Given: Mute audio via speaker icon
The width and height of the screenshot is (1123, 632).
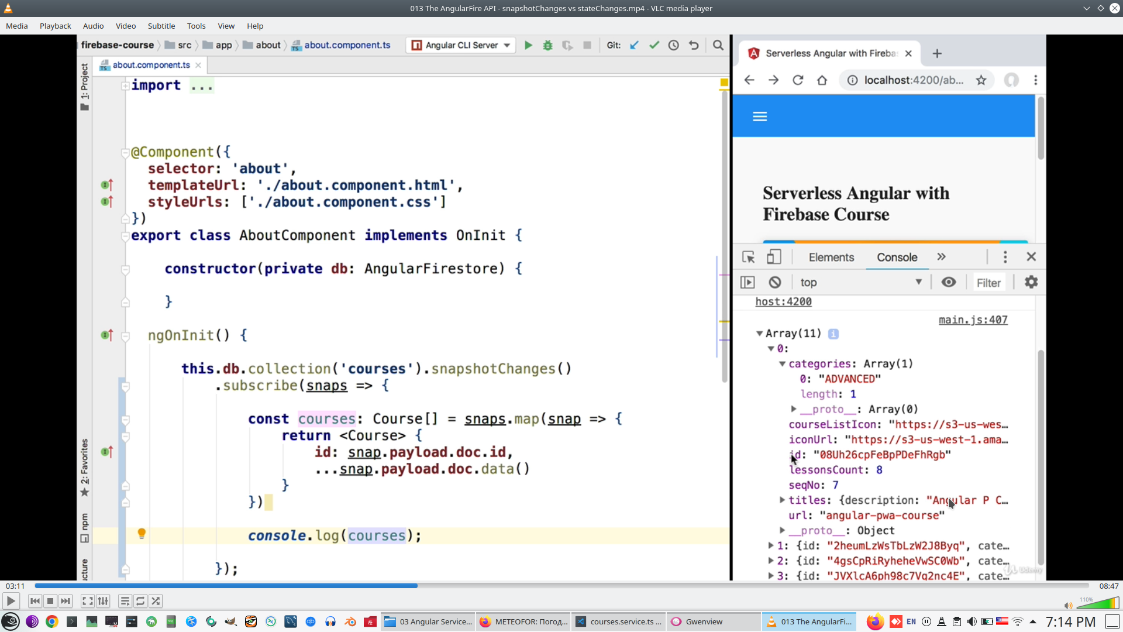Looking at the screenshot, I should (1068, 606).
